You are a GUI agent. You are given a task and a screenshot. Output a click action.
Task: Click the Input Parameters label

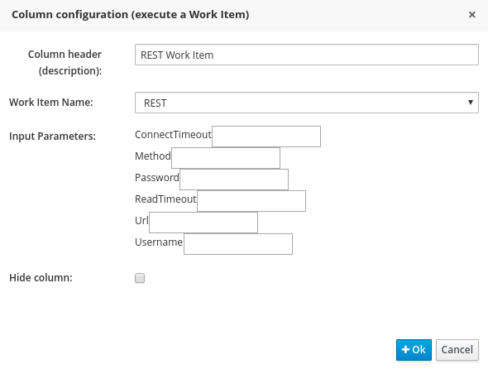click(53, 136)
